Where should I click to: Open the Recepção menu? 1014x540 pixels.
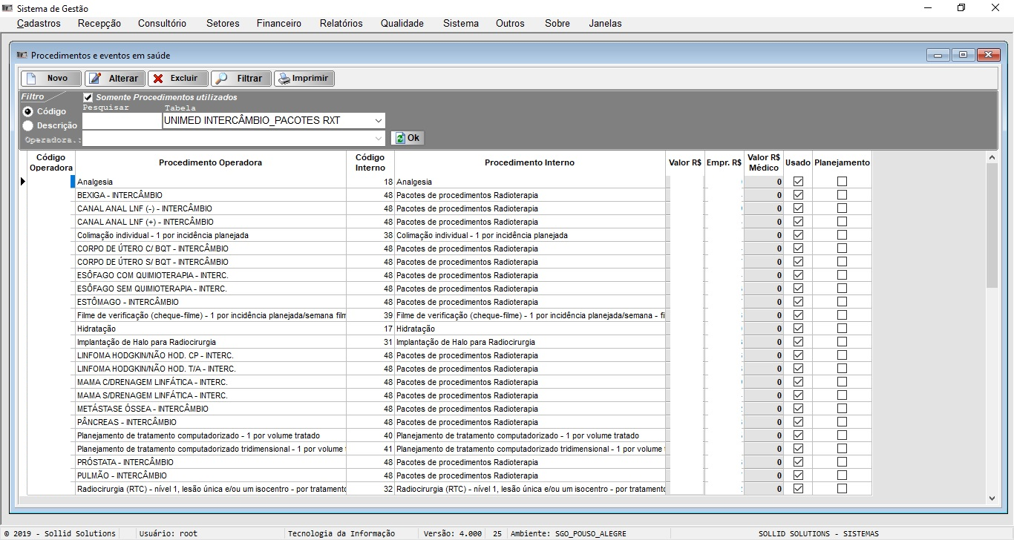pyautogui.click(x=99, y=23)
